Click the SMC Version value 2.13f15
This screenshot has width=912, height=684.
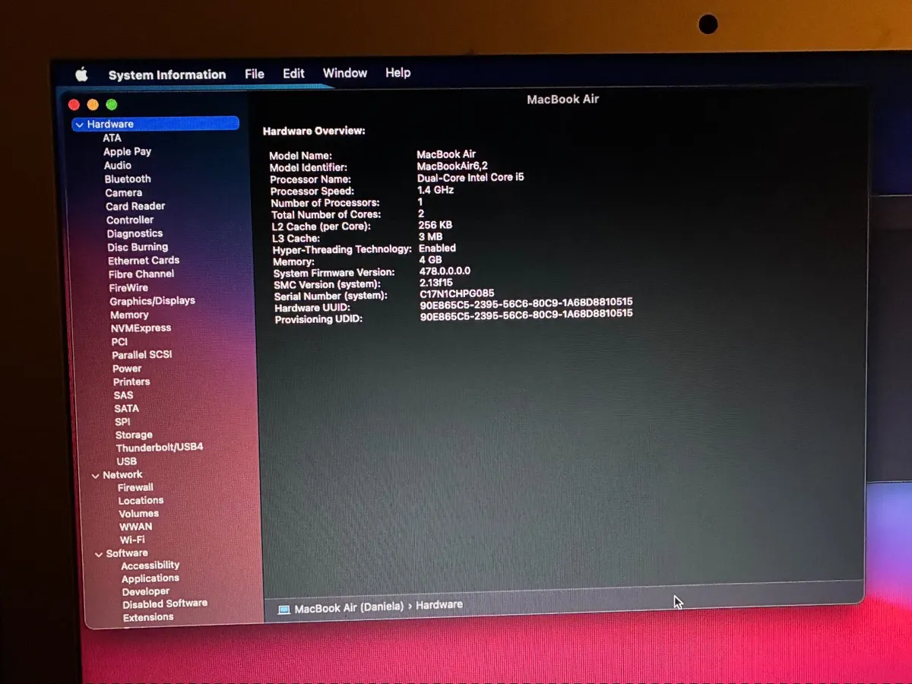pos(435,282)
